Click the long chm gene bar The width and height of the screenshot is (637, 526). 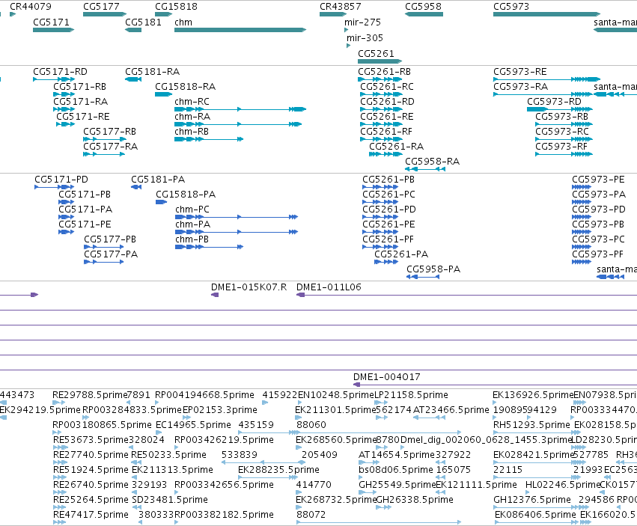(240, 30)
